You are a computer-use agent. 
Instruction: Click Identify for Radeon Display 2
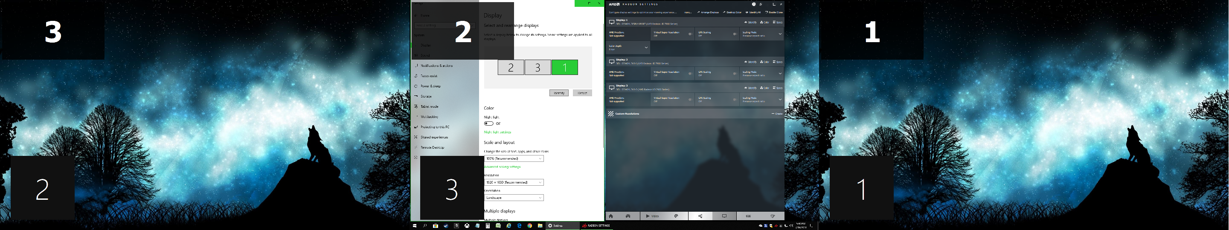[x=751, y=62]
